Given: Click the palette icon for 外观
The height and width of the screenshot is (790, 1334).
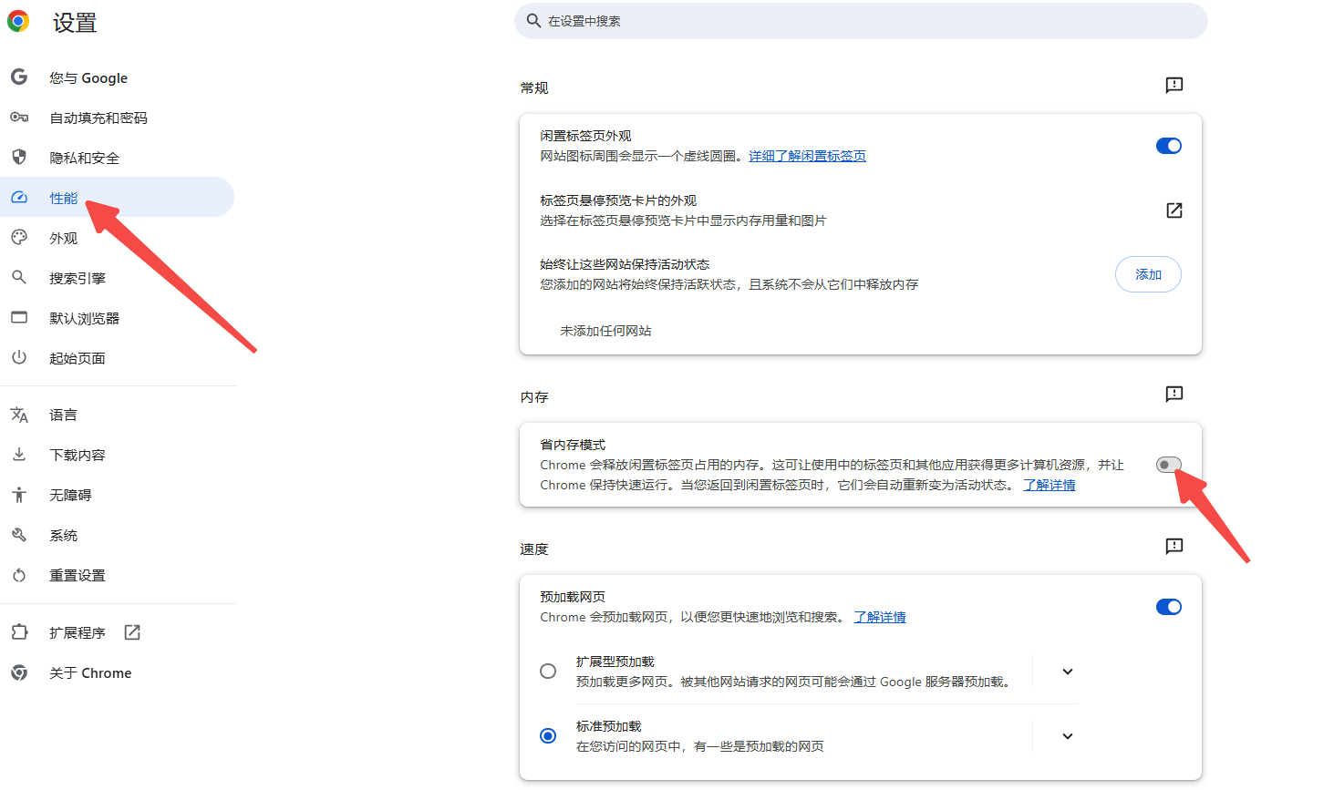Looking at the screenshot, I should (x=19, y=237).
